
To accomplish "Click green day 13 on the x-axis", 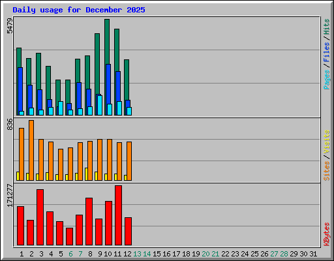I will click(137, 254).
